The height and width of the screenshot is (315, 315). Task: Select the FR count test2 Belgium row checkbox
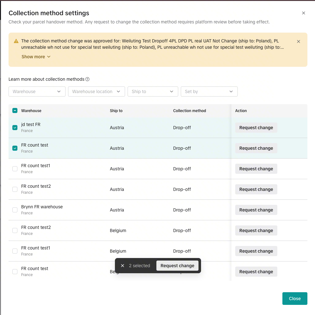pos(15,230)
